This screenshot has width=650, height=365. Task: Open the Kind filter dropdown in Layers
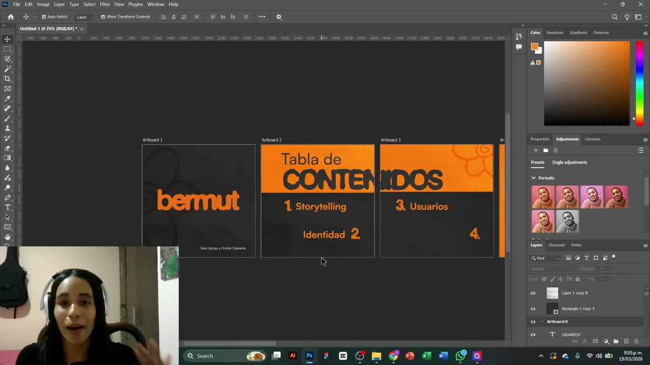click(546, 258)
